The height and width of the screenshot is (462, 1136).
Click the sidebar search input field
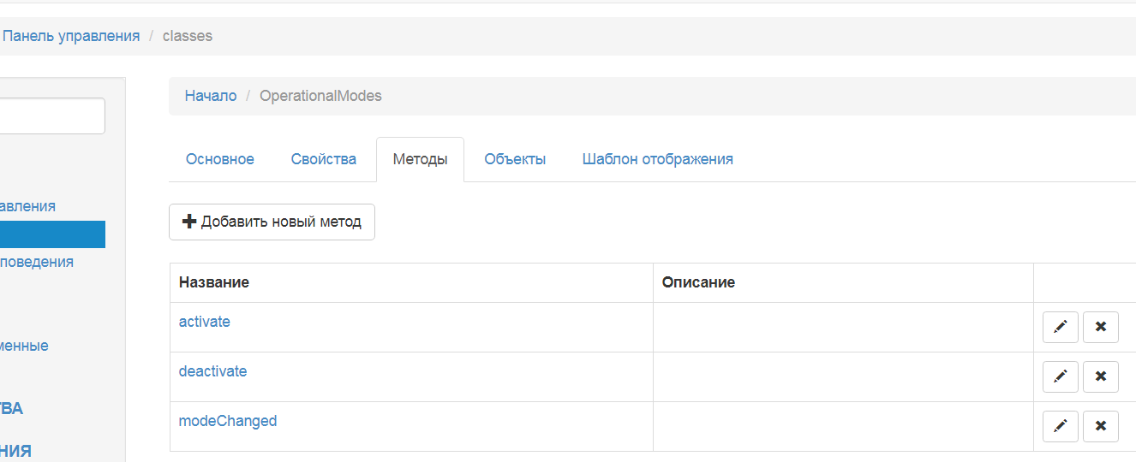(51, 116)
